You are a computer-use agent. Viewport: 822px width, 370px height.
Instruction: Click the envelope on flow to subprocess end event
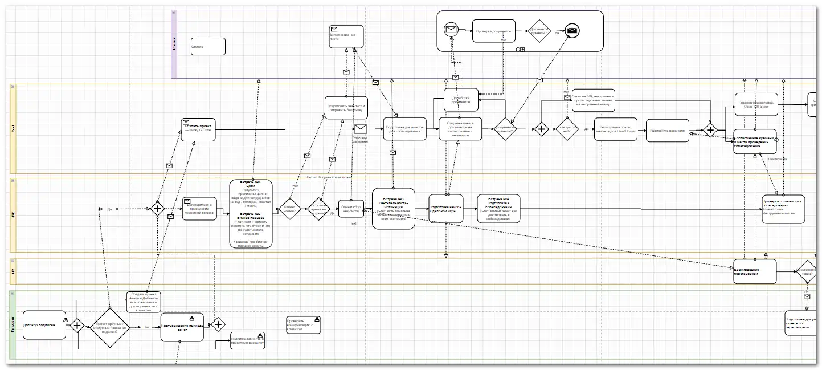pyautogui.click(x=539, y=79)
